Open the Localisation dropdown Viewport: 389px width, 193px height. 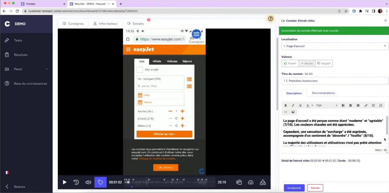[333, 46]
